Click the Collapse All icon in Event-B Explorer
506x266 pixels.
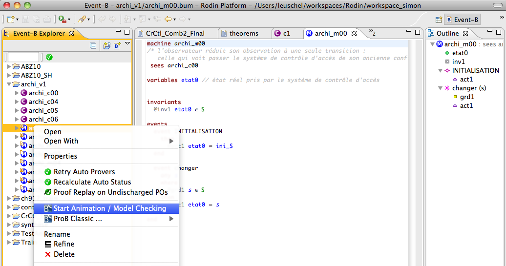[x=93, y=46]
